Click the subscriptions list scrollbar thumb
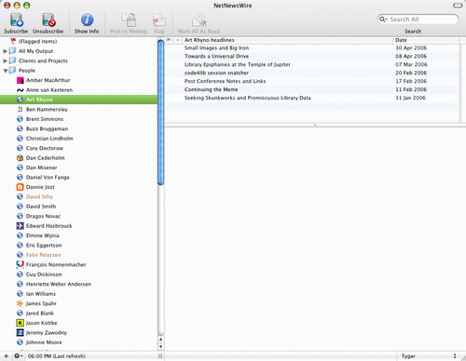 point(160,113)
